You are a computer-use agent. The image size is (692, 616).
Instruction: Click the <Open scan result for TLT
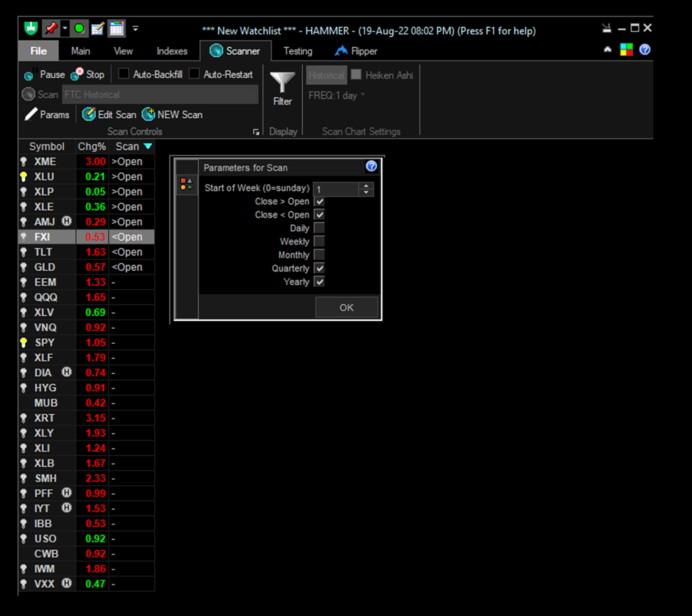point(127,252)
